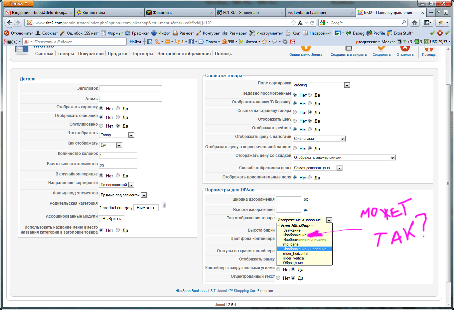Switch to the Вопросница browser tab

pos(109,13)
